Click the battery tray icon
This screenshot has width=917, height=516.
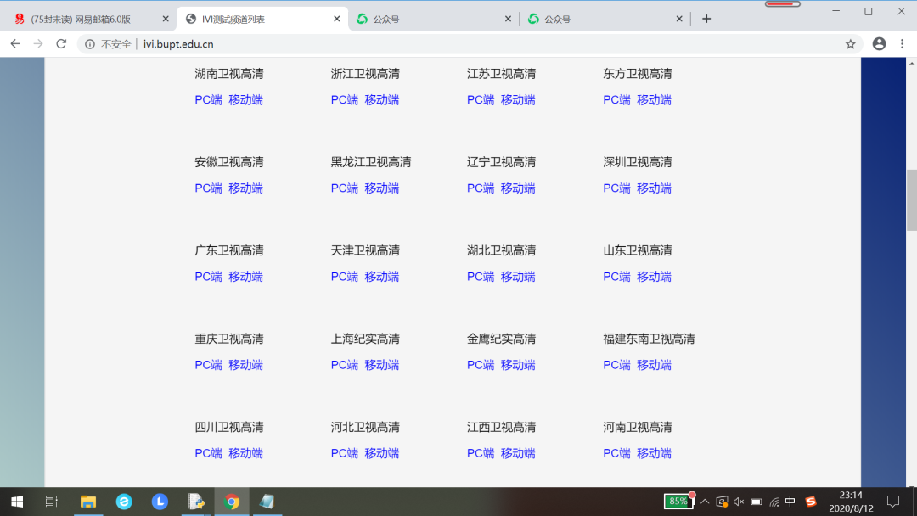757,502
